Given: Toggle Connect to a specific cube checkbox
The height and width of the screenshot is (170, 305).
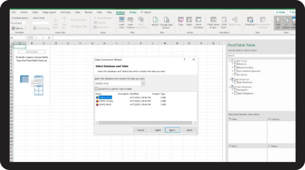Looking at the screenshot, I should 96,89.
